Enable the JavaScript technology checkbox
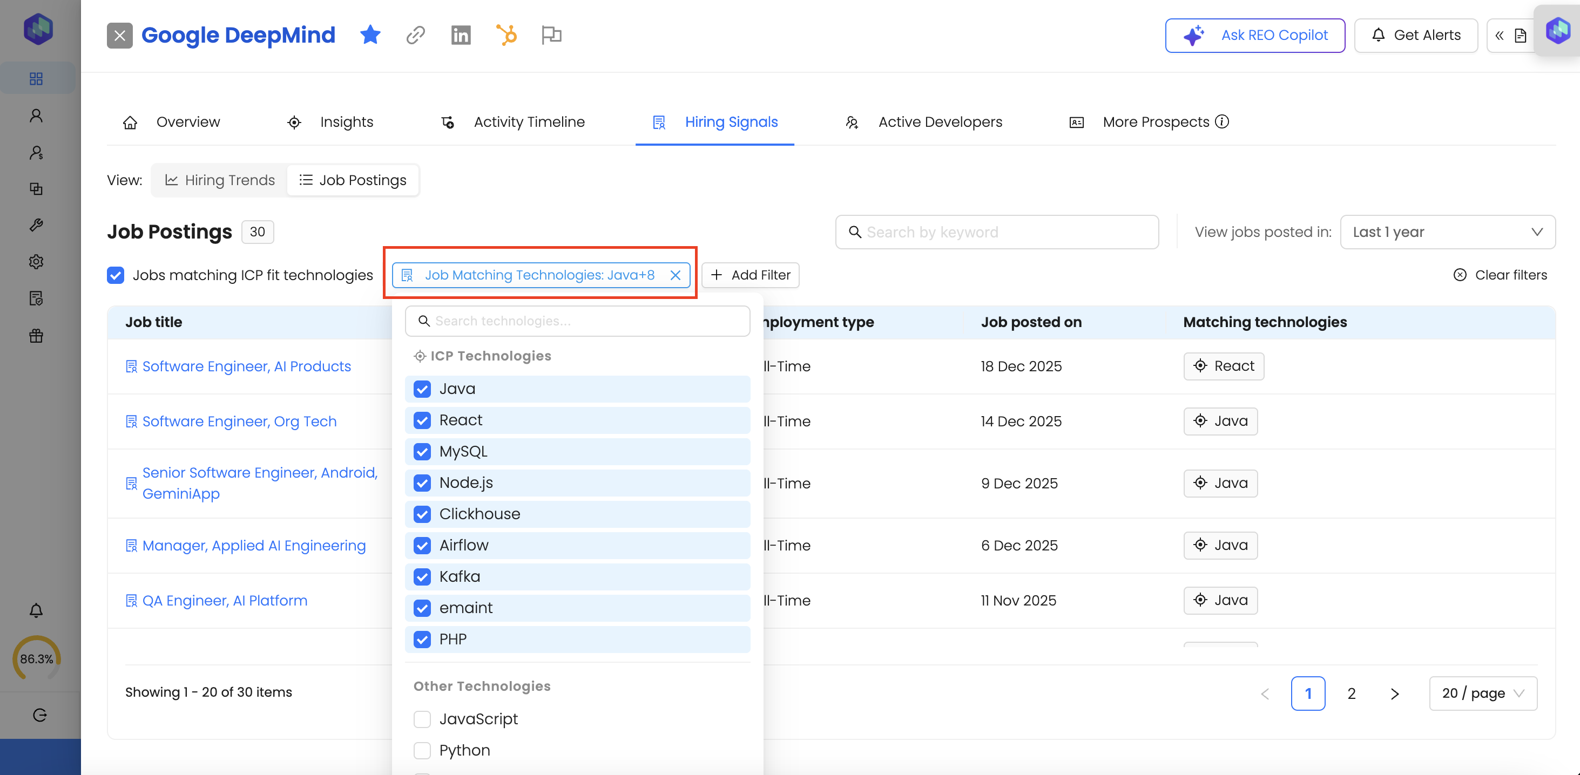The image size is (1580, 775). click(422, 719)
